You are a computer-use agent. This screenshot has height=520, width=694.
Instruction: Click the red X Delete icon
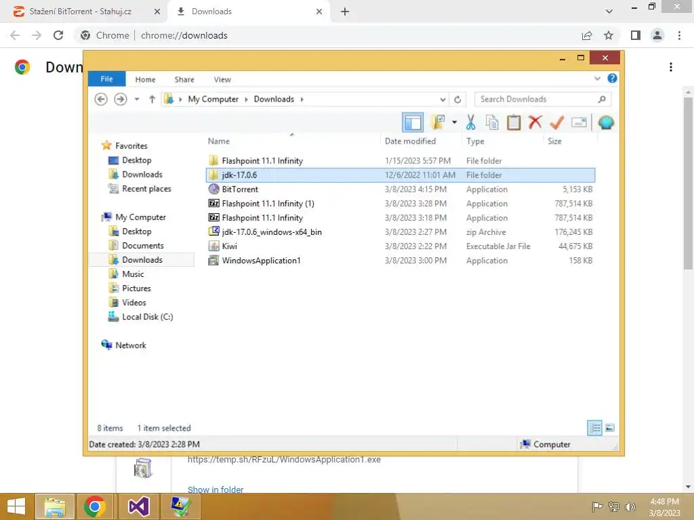point(535,122)
